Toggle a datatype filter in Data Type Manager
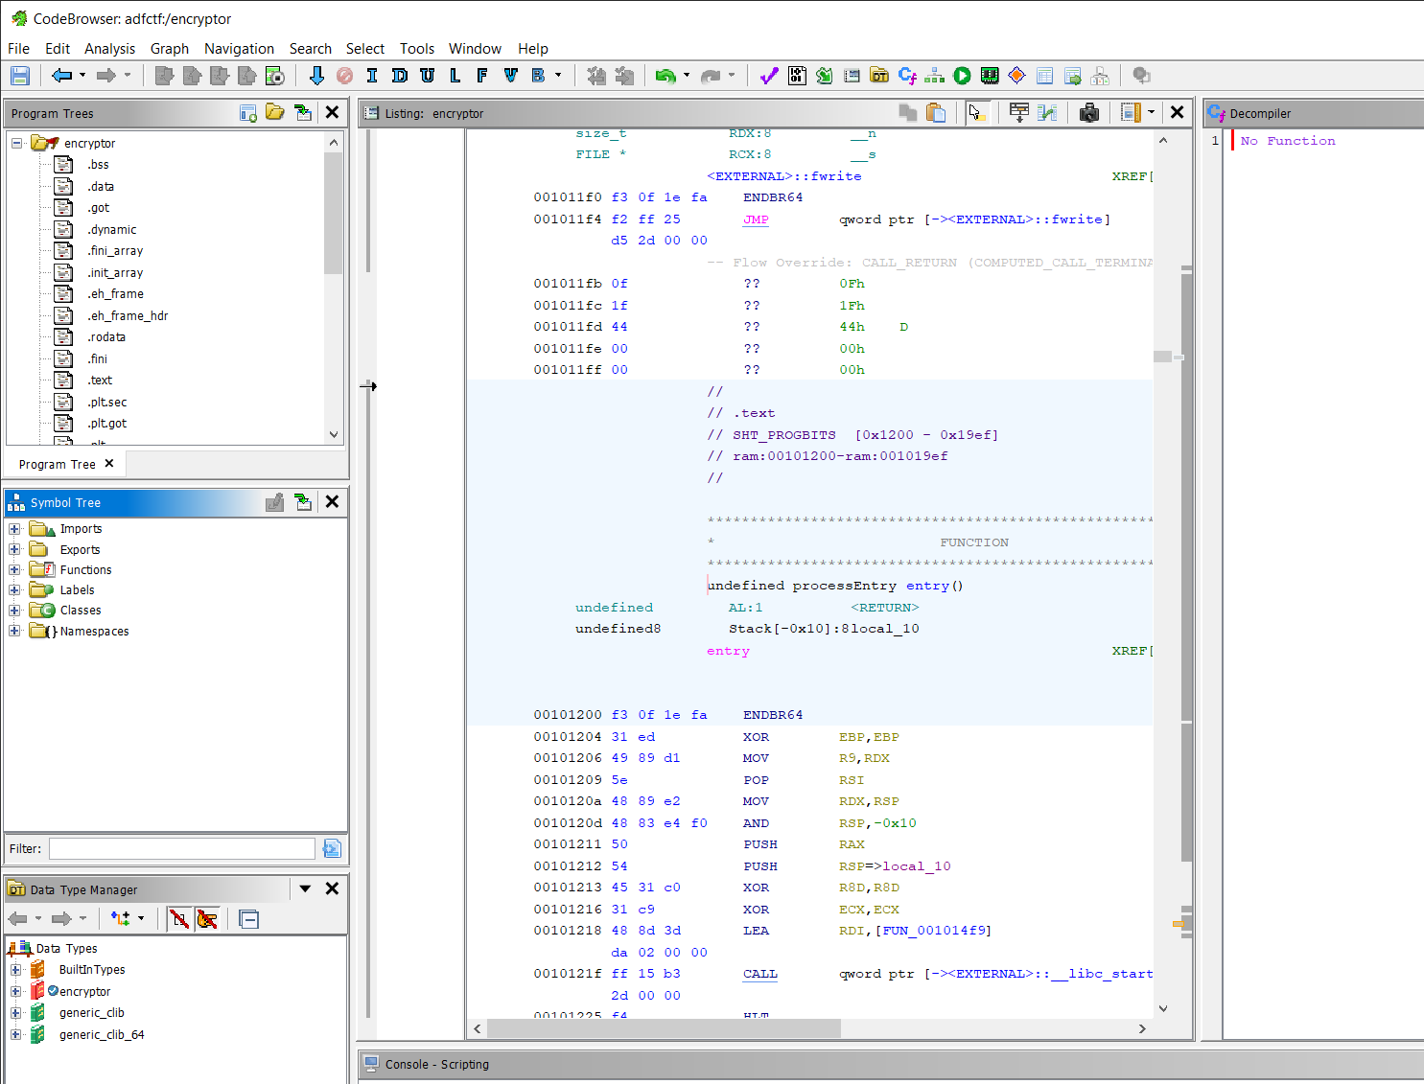 pyautogui.click(x=179, y=919)
